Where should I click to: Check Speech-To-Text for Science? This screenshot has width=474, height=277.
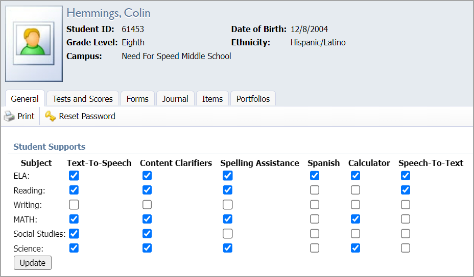(x=406, y=248)
